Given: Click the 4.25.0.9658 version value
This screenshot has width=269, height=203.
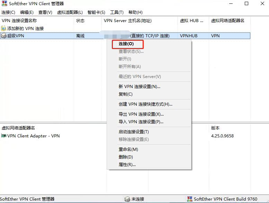Looking at the screenshot, I should tap(222, 136).
